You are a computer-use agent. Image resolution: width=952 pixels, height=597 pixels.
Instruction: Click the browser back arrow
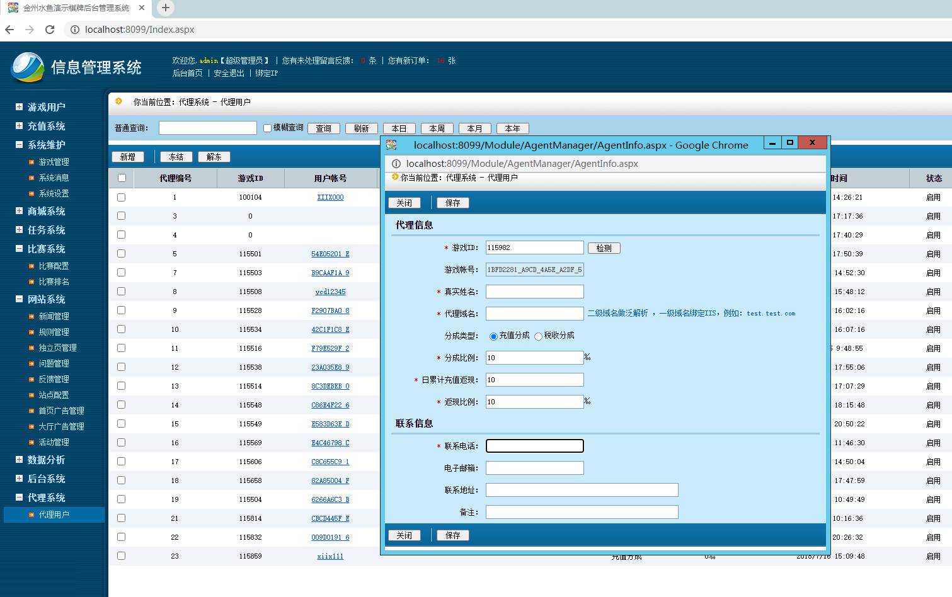point(9,30)
